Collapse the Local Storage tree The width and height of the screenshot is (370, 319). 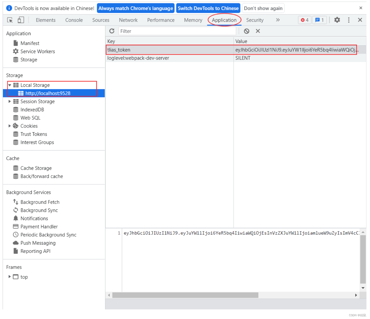coord(9,85)
